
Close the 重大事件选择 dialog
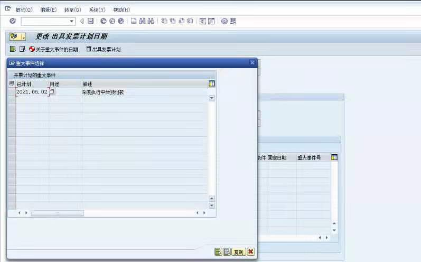pos(252,62)
